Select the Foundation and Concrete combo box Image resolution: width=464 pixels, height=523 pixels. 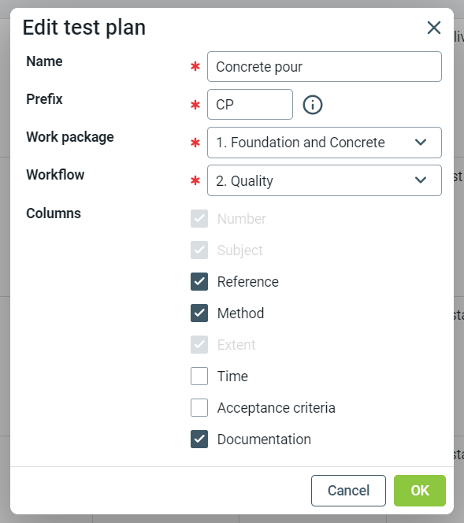tap(325, 143)
